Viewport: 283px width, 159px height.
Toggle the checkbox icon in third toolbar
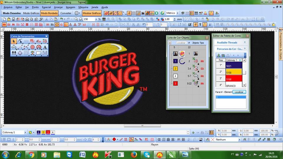tap(190, 24)
